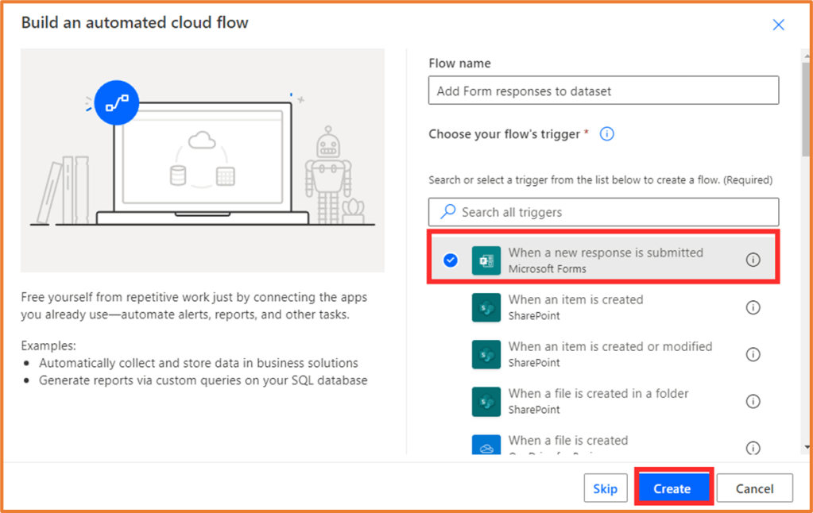
Task: Click Cancel to dismiss the dialog
Action: pos(754,488)
